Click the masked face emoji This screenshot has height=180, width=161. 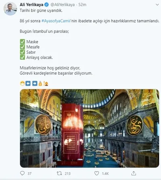(22, 84)
